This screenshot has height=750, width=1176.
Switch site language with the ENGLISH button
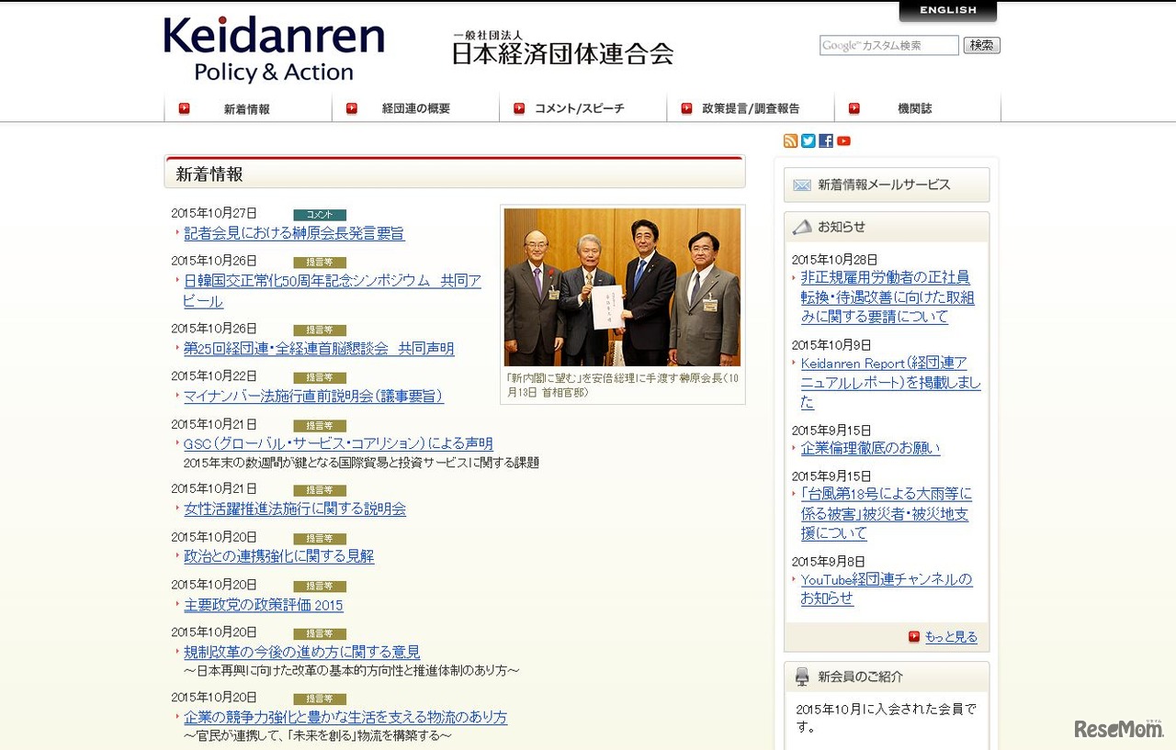coord(946,10)
